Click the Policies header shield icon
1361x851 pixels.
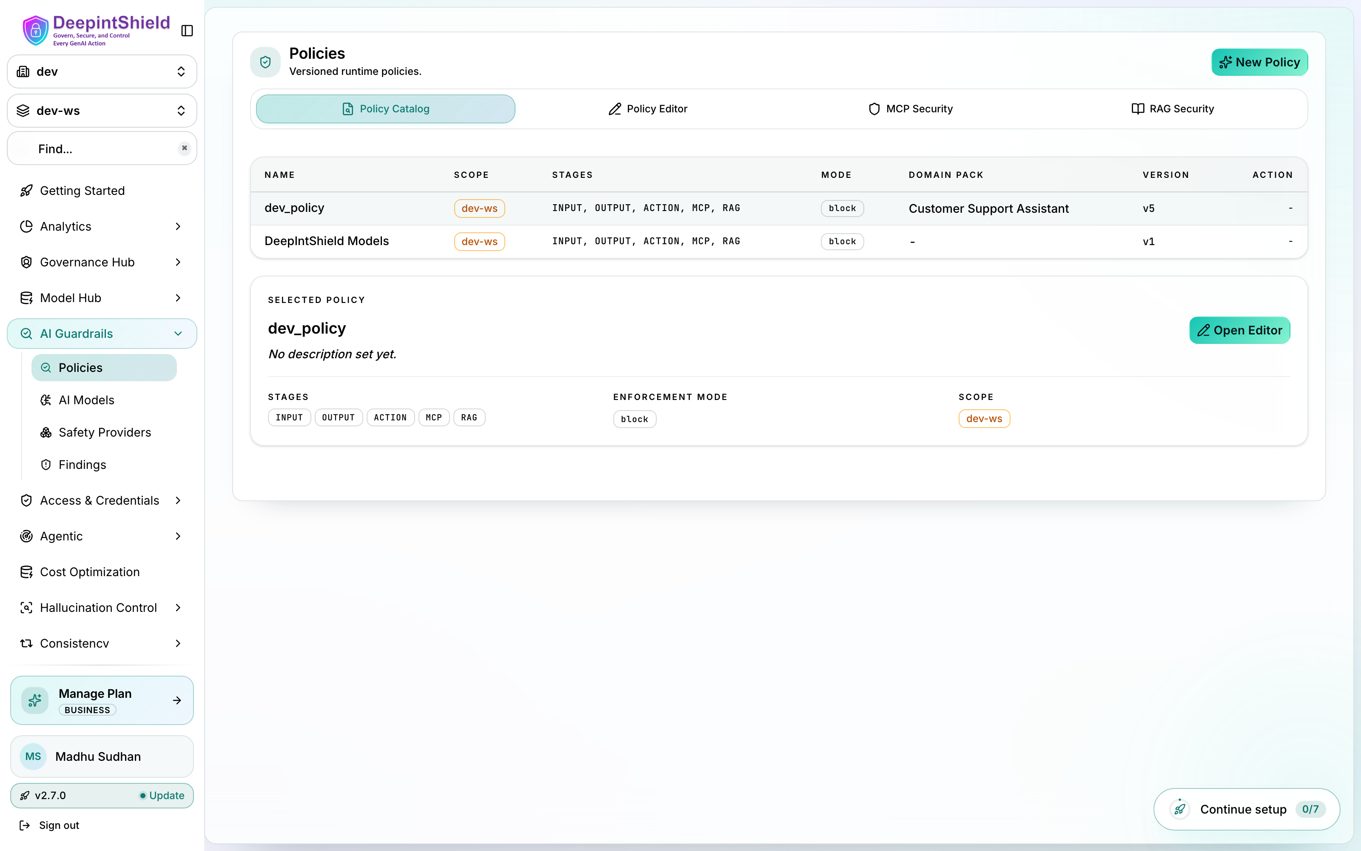(x=265, y=62)
